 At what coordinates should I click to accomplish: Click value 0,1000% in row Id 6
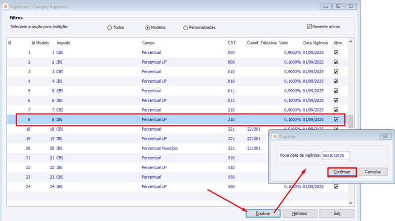(x=292, y=100)
